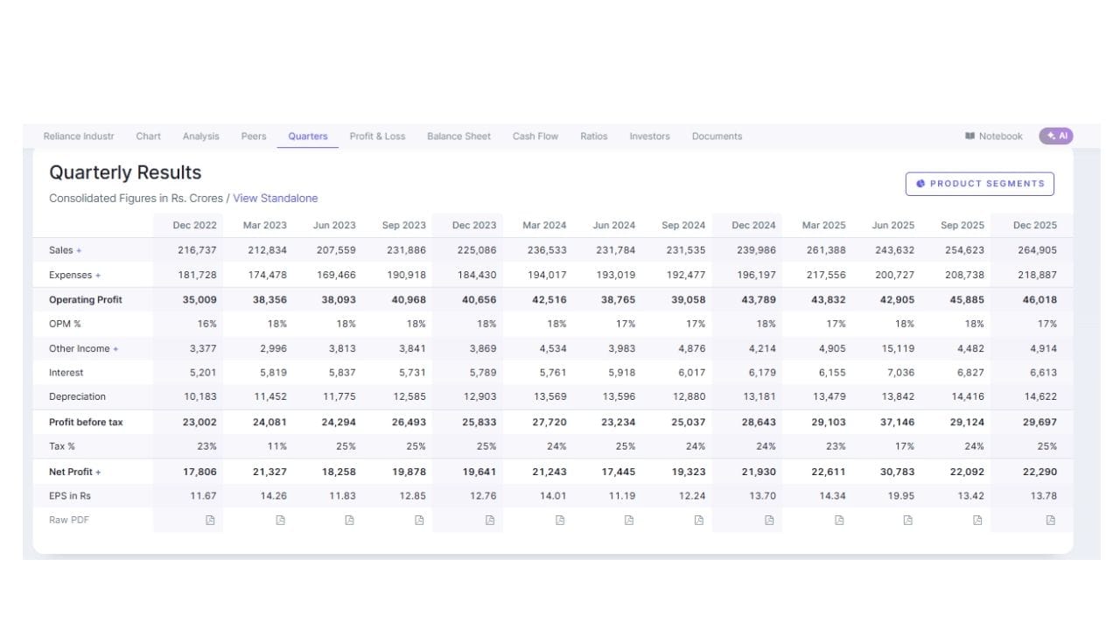The width and height of the screenshot is (1120, 630).
Task: Open the Dec 2022 raw PDF icon
Action: coord(210,520)
